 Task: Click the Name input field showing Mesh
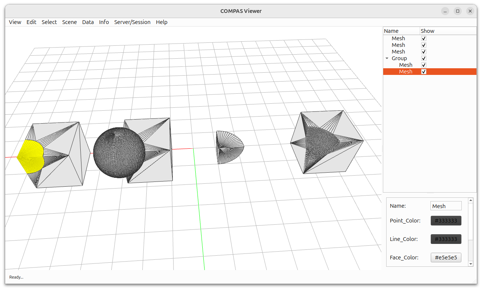pyautogui.click(x=446, y=206)
